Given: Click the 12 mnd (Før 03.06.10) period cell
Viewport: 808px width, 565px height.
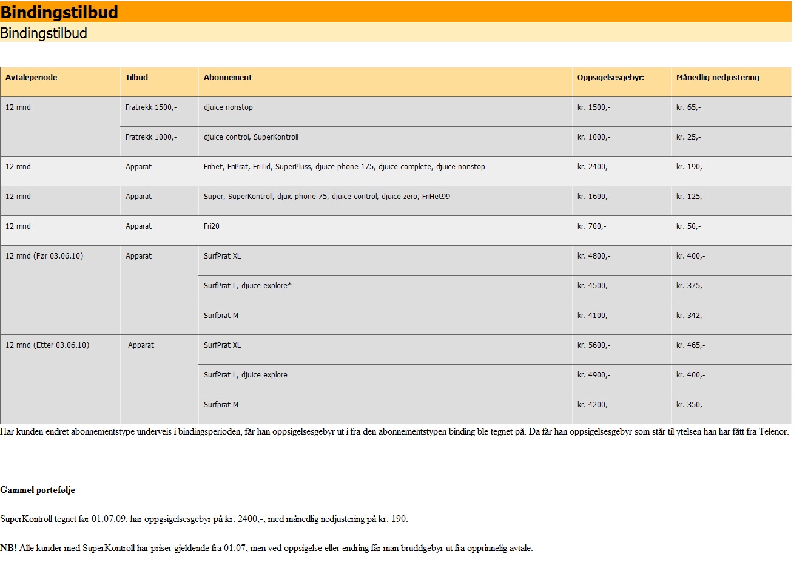Looking at the screenshot, I should 60,290.
